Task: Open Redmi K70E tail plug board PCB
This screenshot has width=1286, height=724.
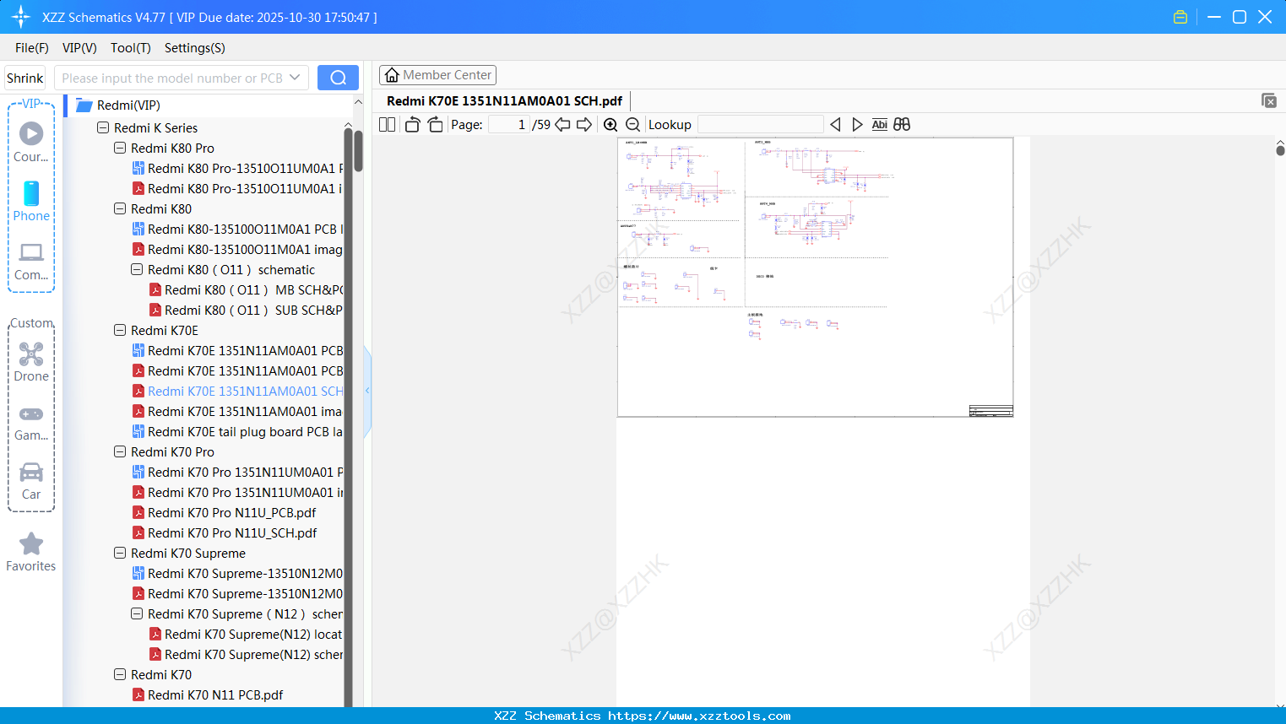Action: tap(237, 431)
